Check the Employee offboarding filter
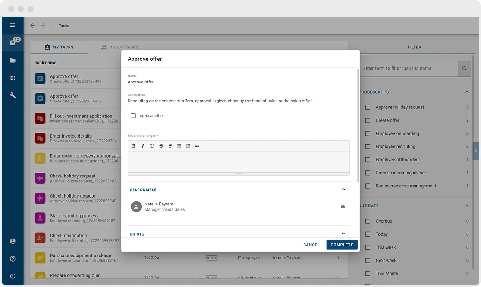The height and width of the screenshot is (287, 481). [368, 160]
